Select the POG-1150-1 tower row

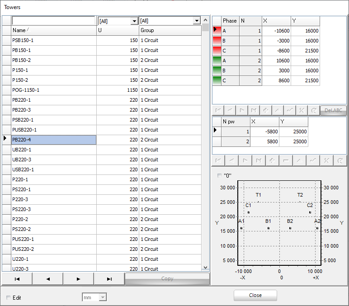[53, 90]
